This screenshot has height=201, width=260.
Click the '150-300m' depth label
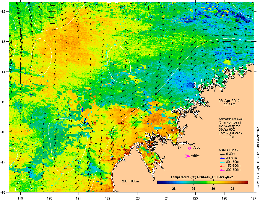(x=233, y=166)
